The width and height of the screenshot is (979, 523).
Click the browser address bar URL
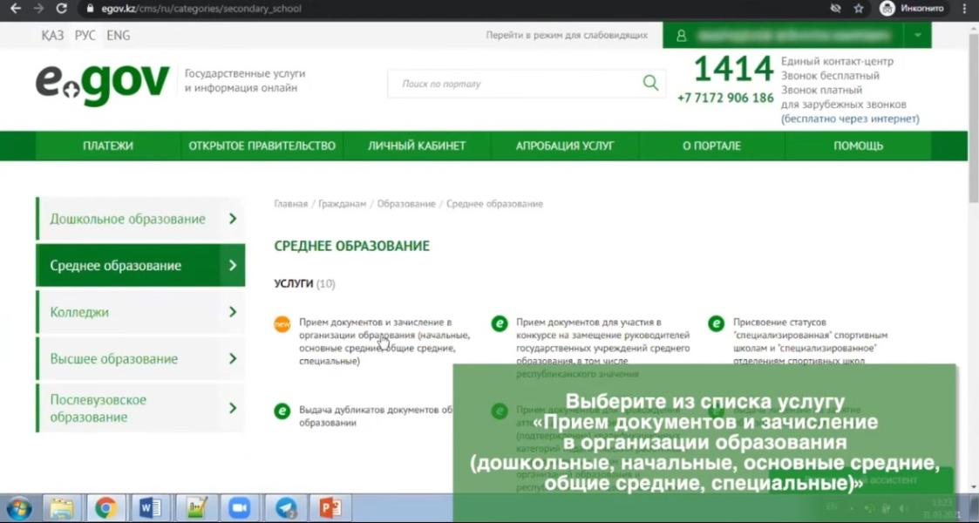201,9
